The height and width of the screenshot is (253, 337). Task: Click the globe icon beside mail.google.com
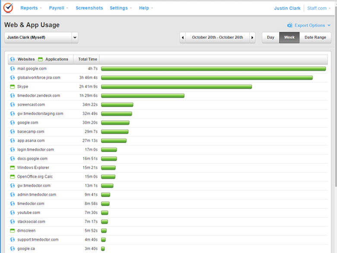click(13, 69)
